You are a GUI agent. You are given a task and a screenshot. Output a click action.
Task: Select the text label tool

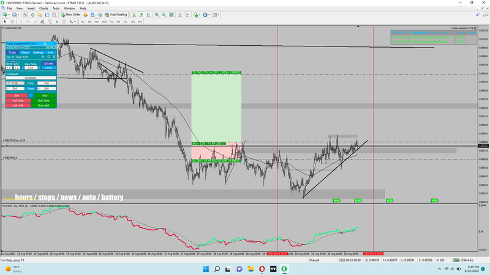tap(64, 21)
